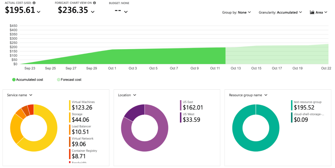Expand the actual cost $195.61 chevron
This screenshot has height=168, width=335.
click(x=39, y=12)
